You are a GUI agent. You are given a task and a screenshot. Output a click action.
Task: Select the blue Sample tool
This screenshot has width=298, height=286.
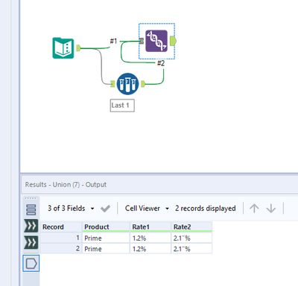click(x=127, y=84)
